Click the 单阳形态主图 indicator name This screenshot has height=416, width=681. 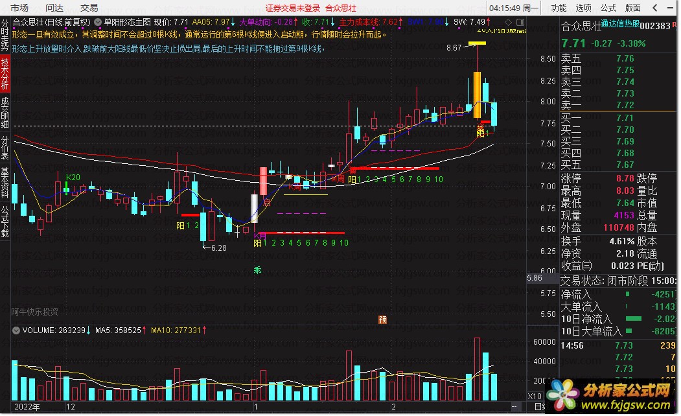[x=127, y=22]
